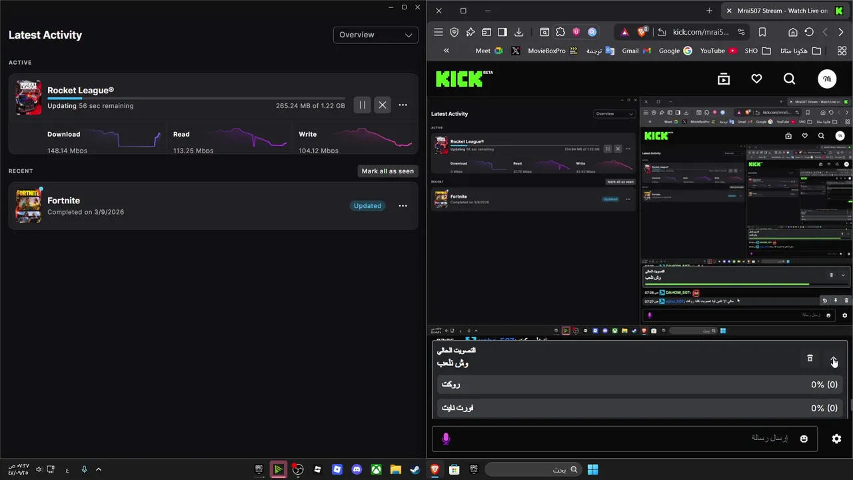
Task: Open the Overview dropdown in Latest Activity
Action: (x=375, y=35)
